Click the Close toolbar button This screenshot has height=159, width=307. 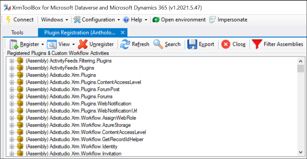click(x=234, y=44)
